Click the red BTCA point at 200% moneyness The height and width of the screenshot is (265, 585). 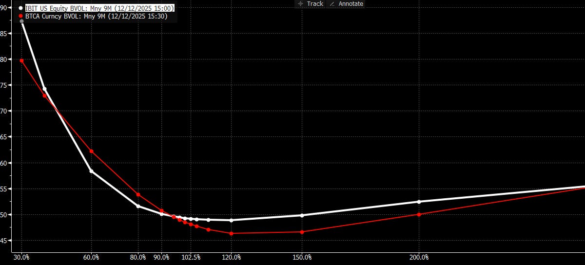pyautogui.click(x=419, y=214)
